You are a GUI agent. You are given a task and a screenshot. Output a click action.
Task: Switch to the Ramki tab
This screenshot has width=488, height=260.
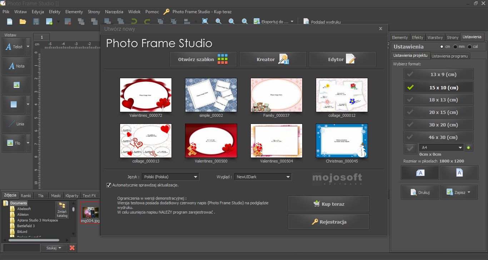click(x=26, y=195)
